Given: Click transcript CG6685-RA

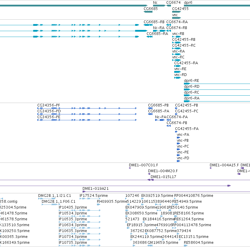Looking at the screenshot, I should (157, 34).
